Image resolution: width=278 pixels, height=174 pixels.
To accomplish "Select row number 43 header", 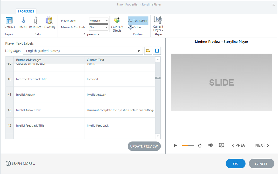I will pyautogui.click(x=9, y=125).
